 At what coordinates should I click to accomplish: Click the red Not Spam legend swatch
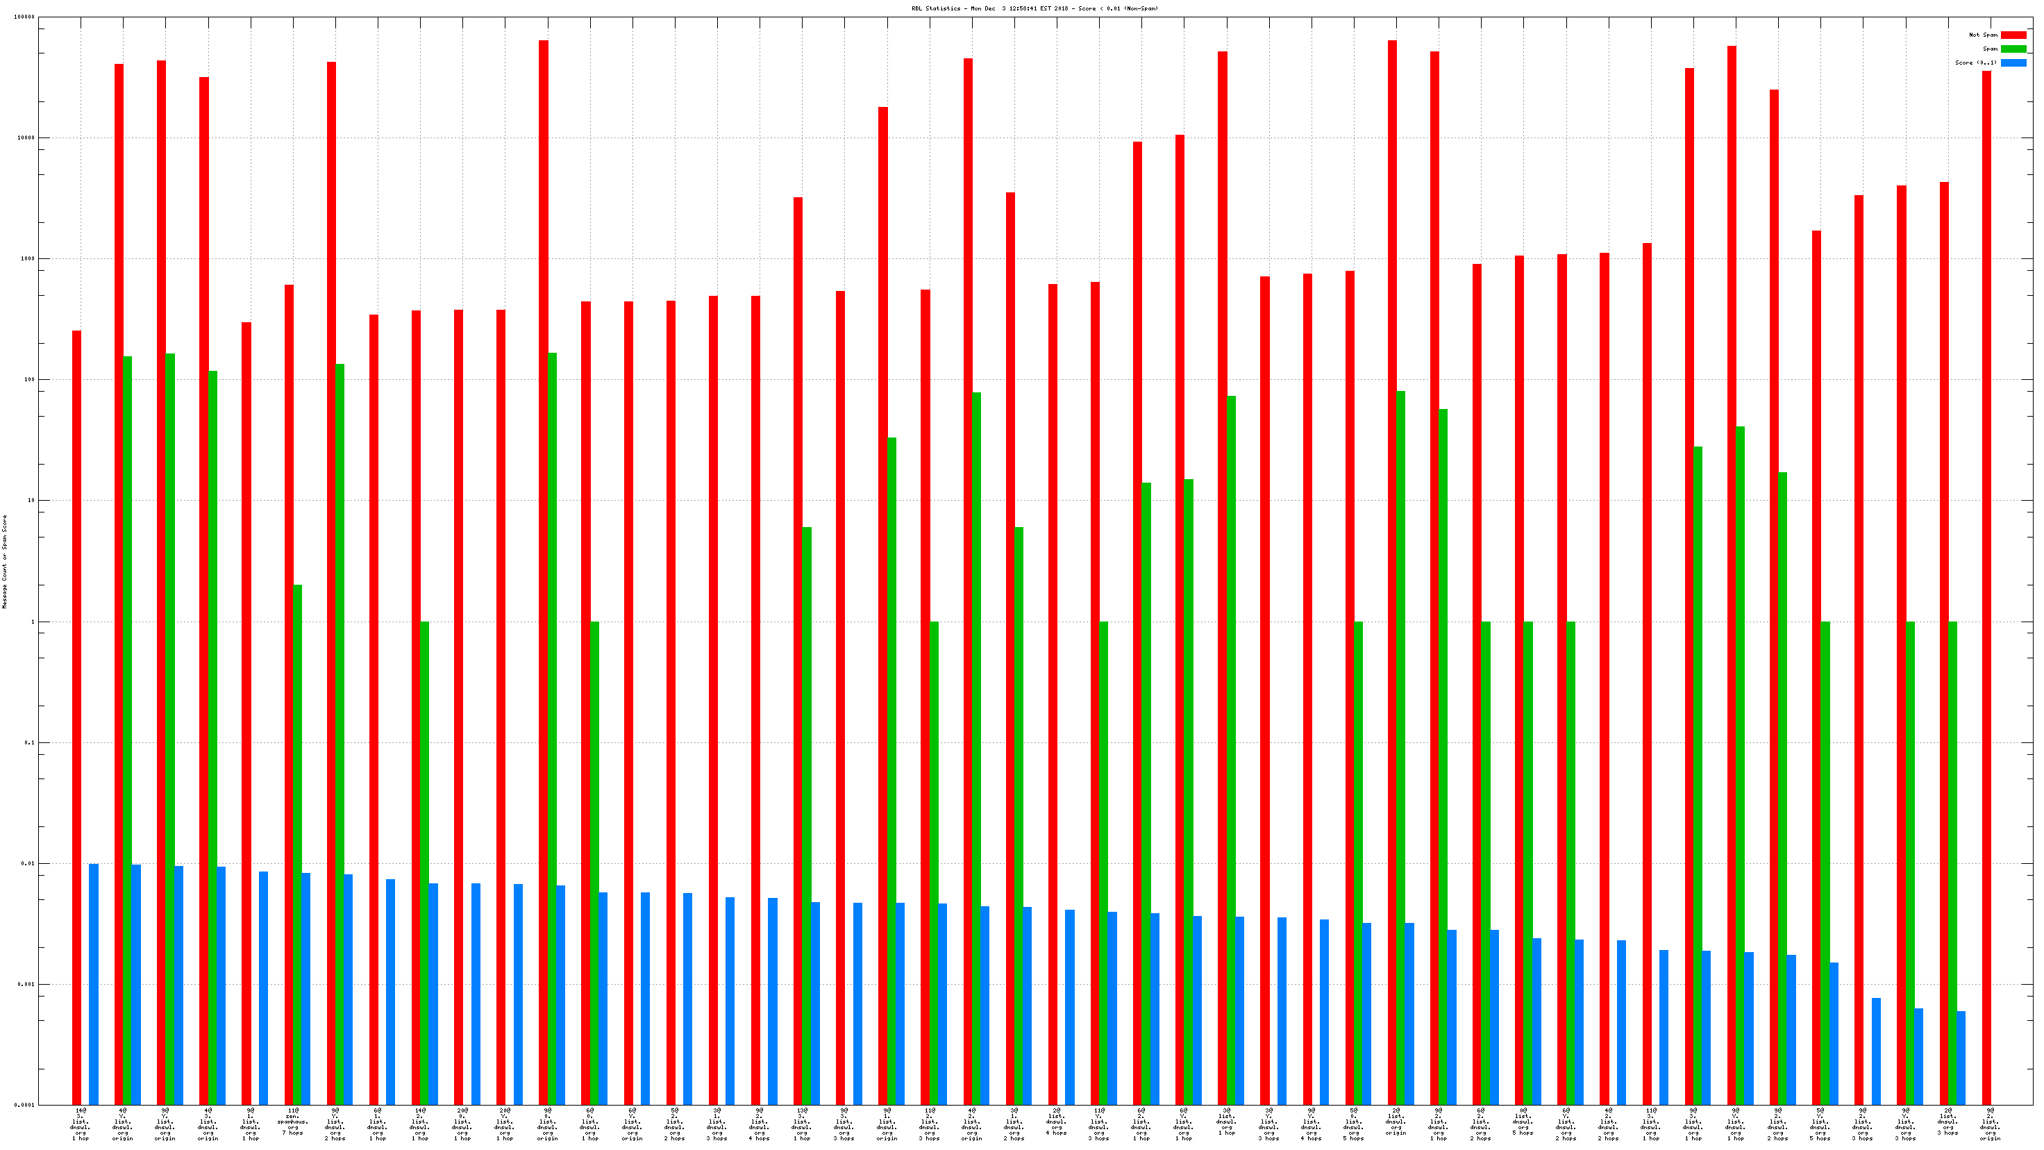pos(2013,35)
